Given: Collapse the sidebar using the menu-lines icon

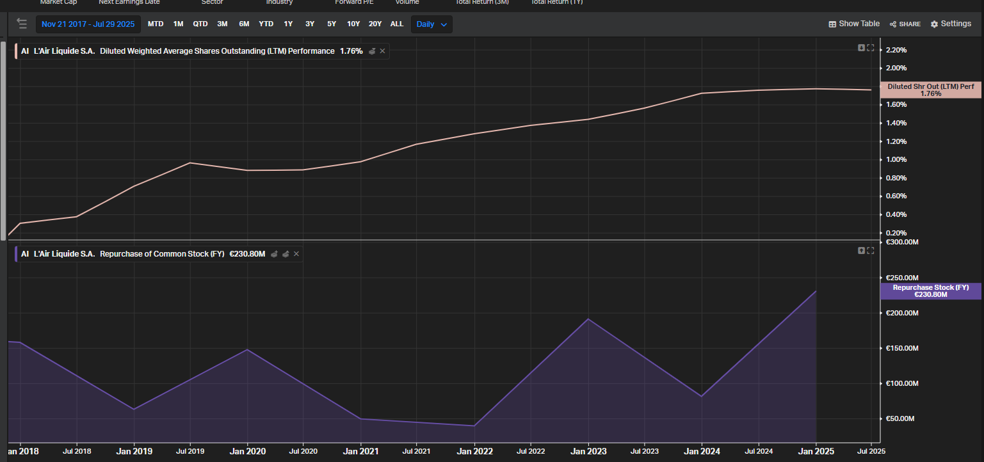Looking at the screenshot, I should pyautogui.click(x=22, y=24).
